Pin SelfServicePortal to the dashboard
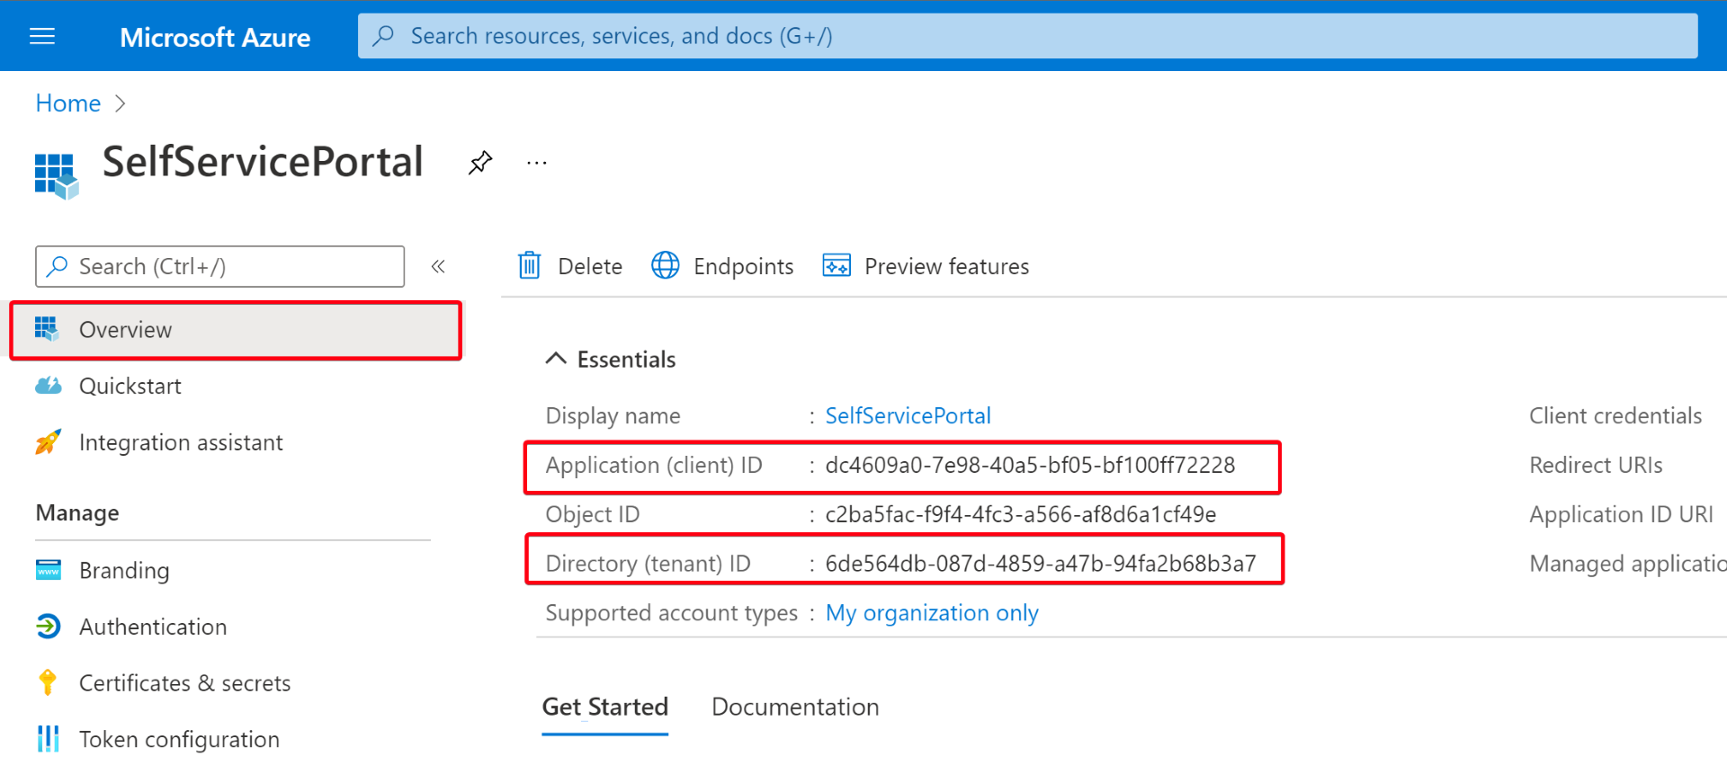Screen dimensions: 1727x774 coord(480,163)
